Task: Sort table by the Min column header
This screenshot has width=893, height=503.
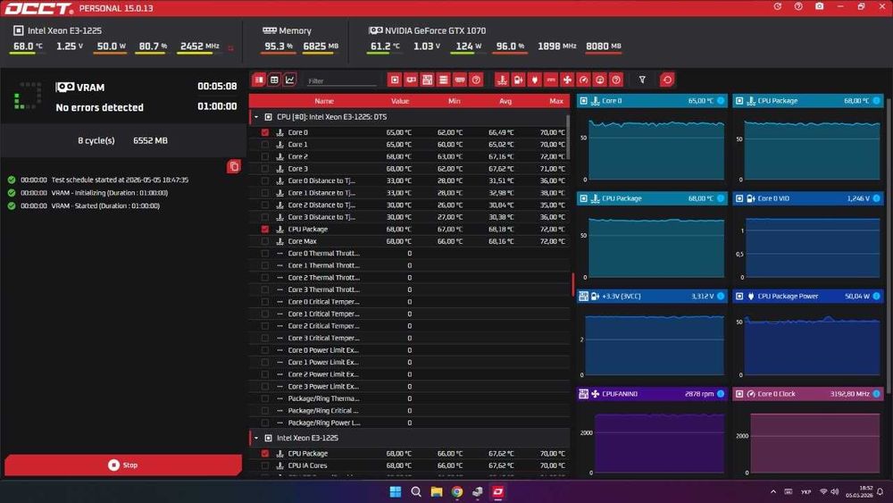Action: 454,101
